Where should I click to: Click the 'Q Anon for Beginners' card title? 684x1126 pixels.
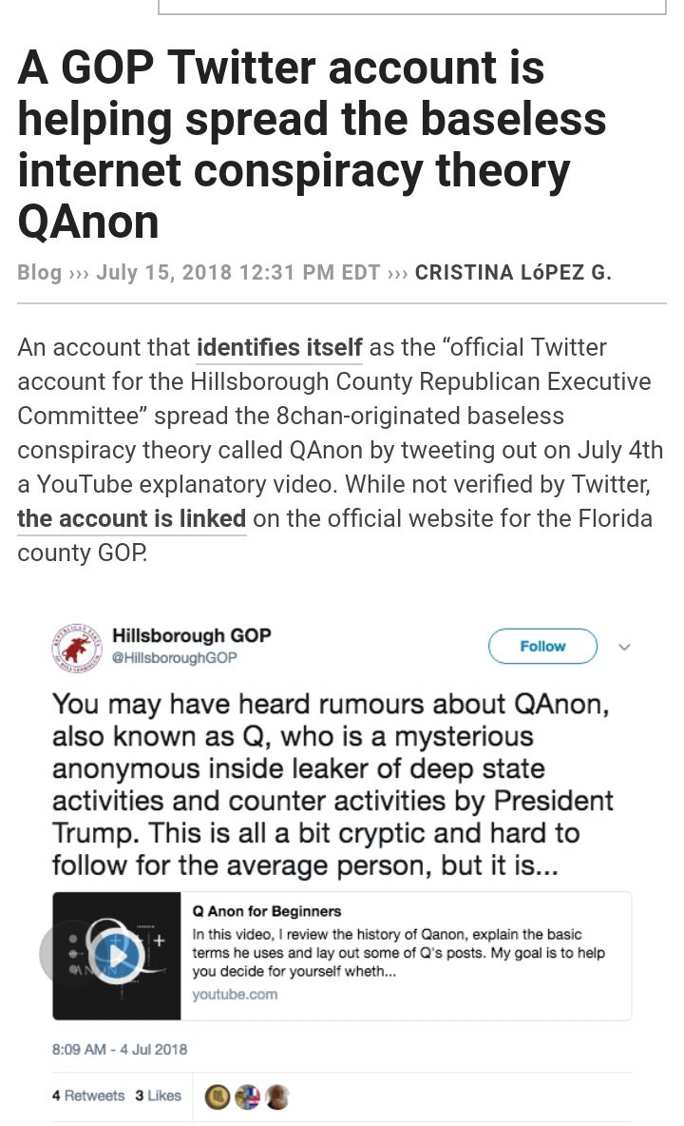click(266, 912)
